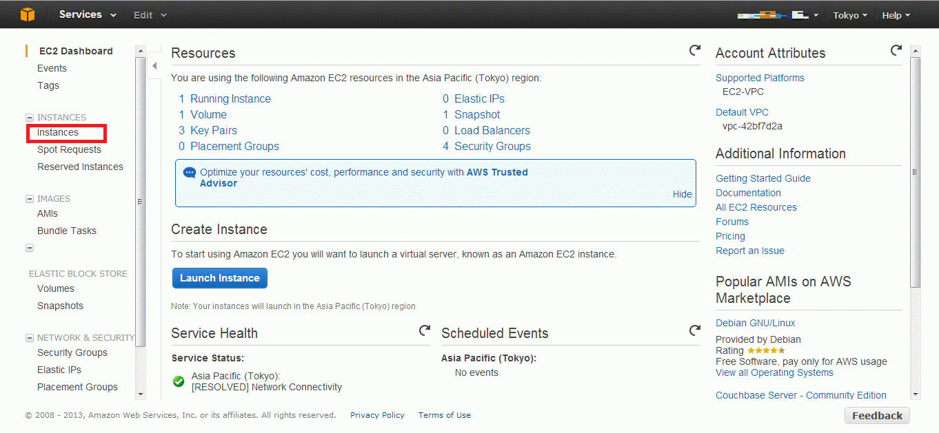
Task: Open the Terms of Use footer link
Action: [x=445, y=415]
